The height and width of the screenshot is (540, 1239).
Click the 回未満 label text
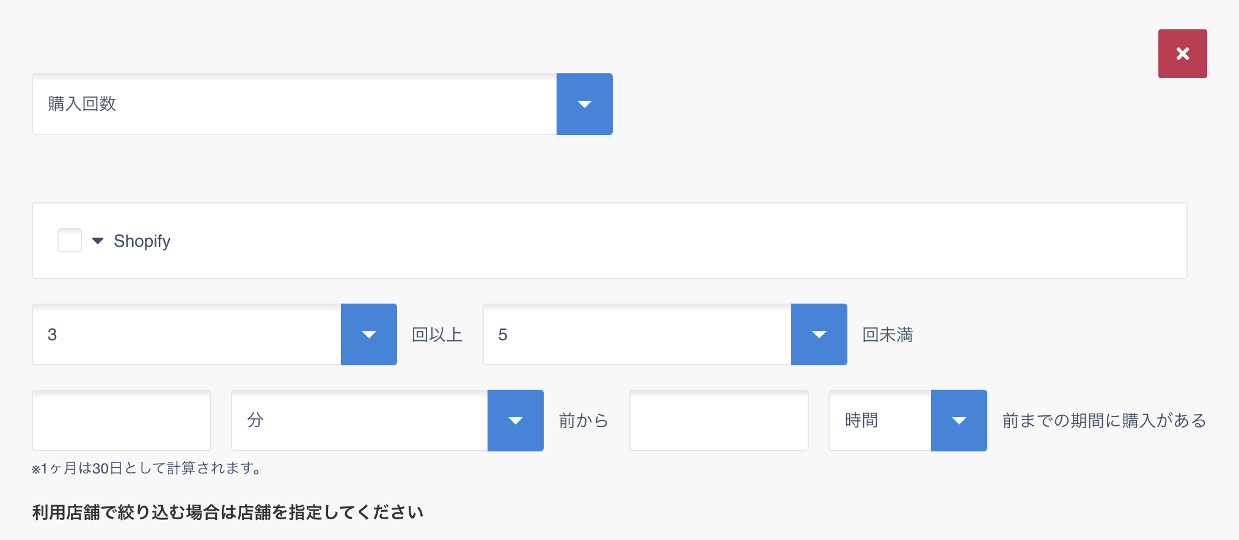pos(887,335)
